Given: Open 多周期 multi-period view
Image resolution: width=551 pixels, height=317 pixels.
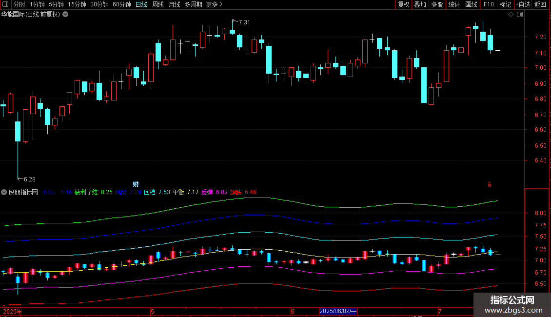Looking at the screenshot, I should 193,4.
